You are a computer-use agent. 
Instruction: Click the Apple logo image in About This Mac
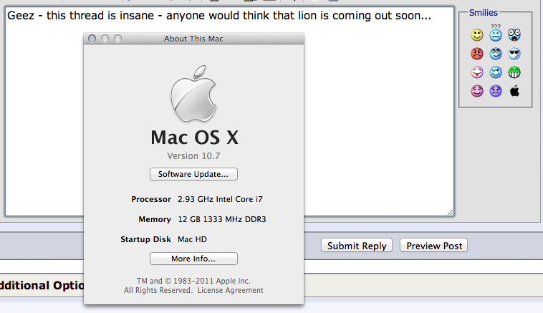193,94
